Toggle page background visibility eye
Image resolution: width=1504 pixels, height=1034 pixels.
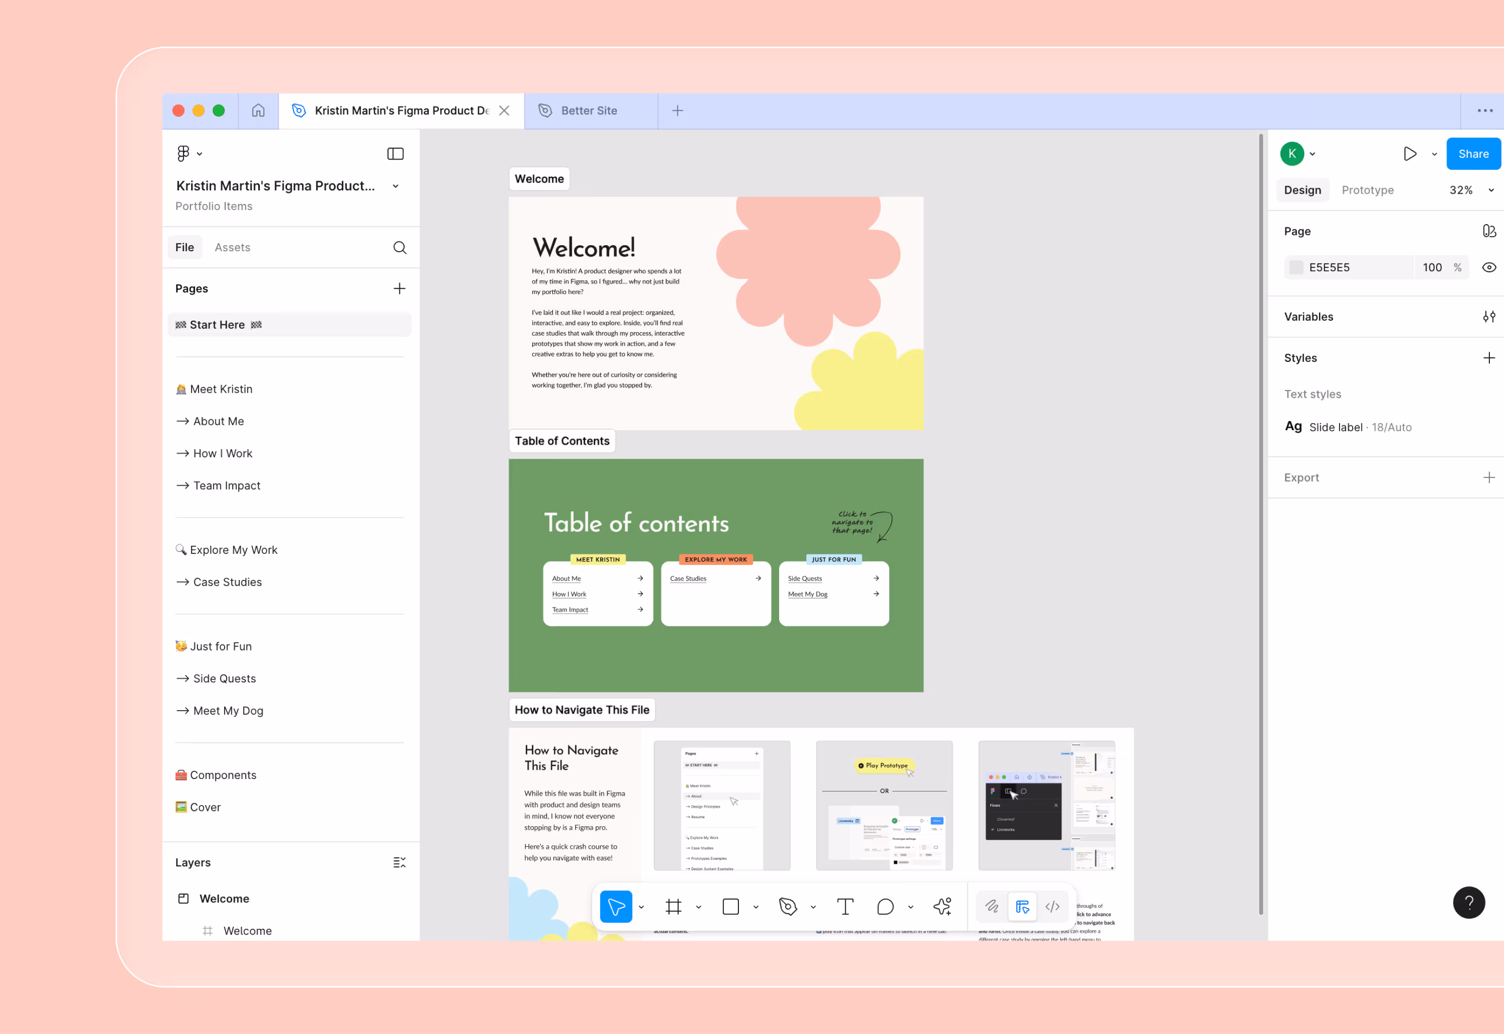(x=1489, y=267)
